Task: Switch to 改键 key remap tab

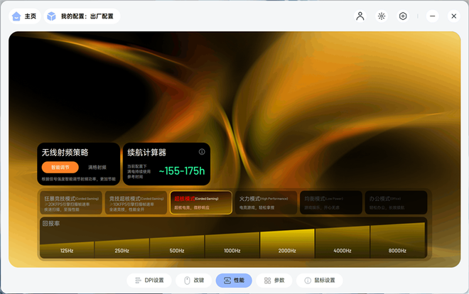Action: click(x=193, y=281)
